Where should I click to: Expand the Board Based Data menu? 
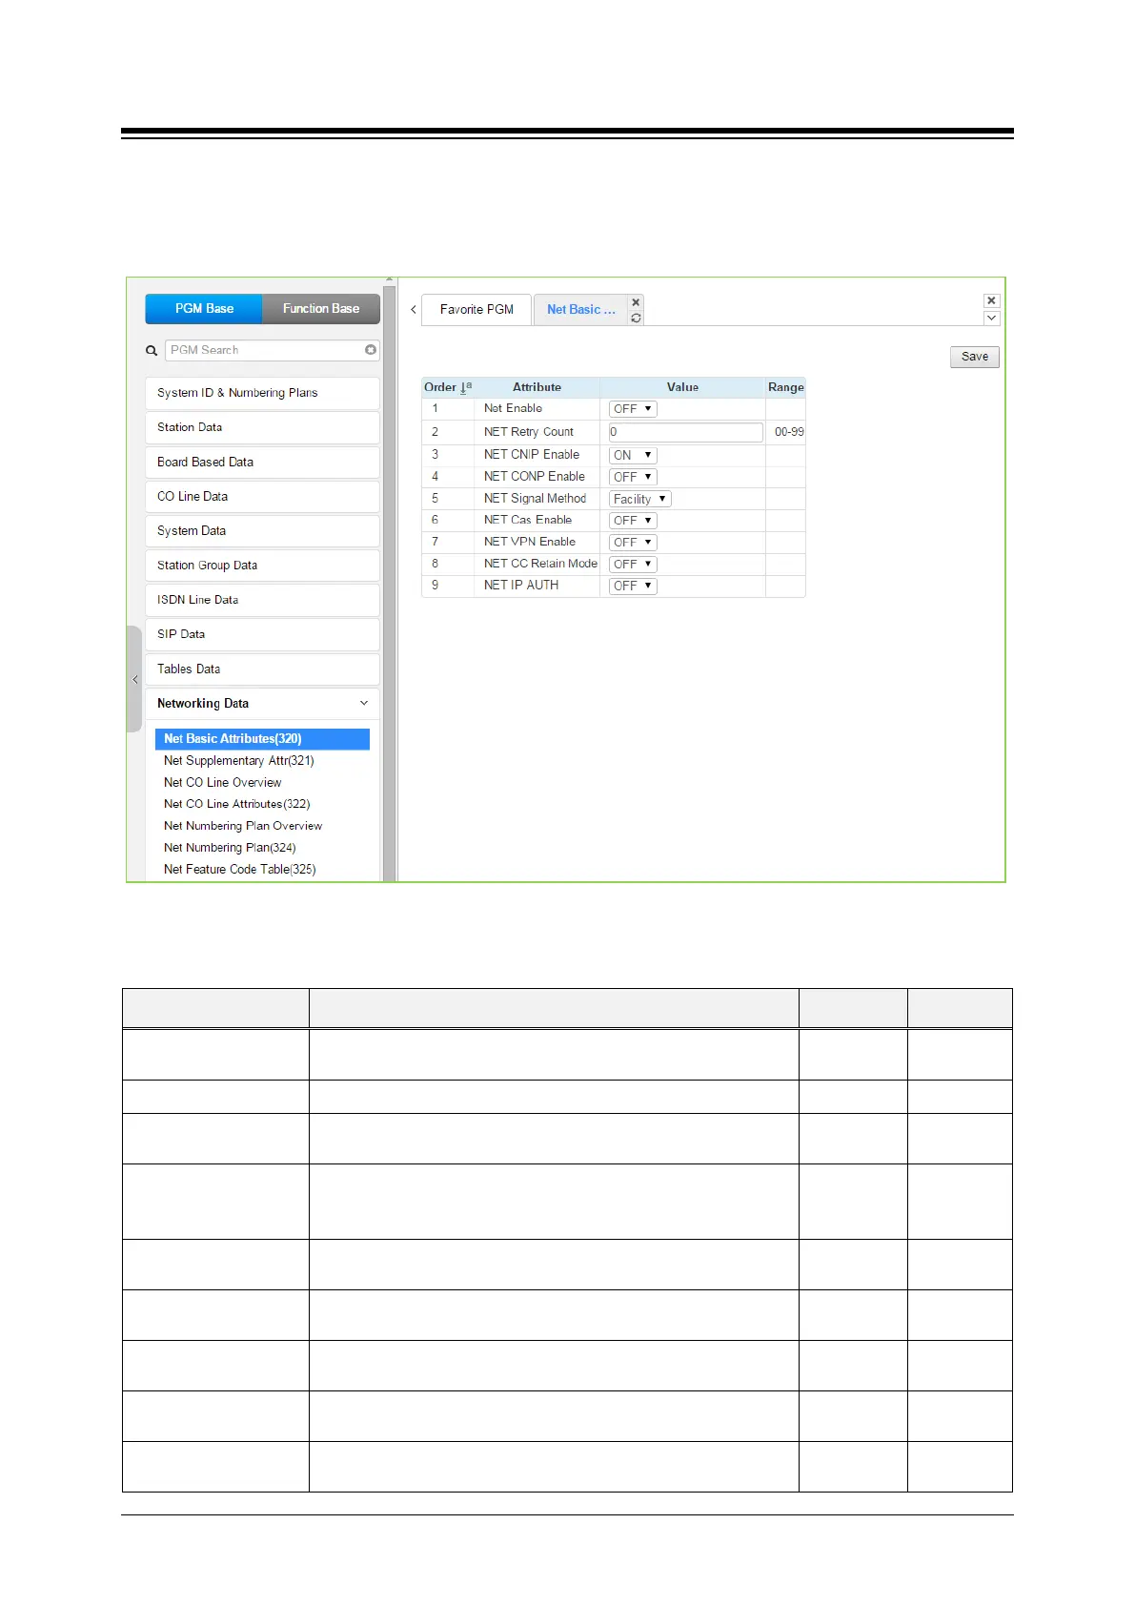[x=262, y=462]
